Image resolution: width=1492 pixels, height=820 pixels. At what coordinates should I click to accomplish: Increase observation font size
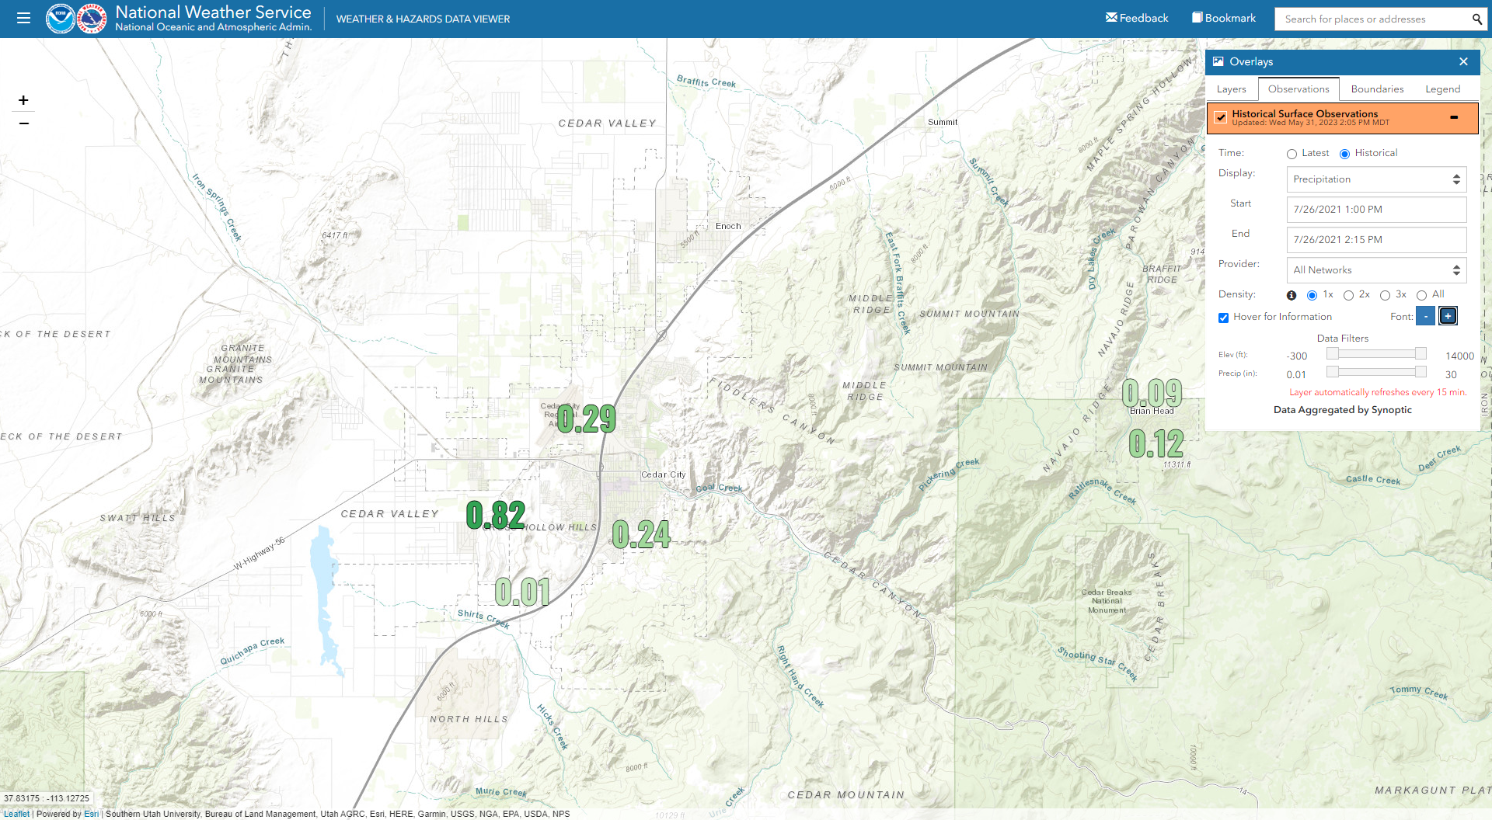[1448, 316]
